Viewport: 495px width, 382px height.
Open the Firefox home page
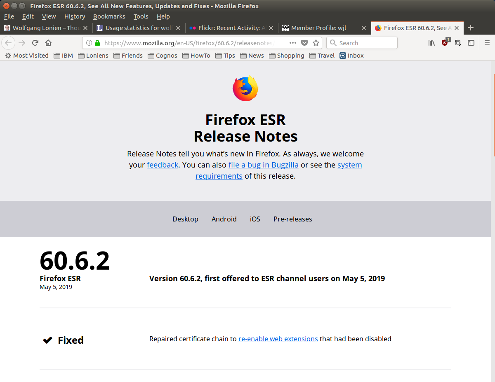pyautogui.click(x=48, y=43)
